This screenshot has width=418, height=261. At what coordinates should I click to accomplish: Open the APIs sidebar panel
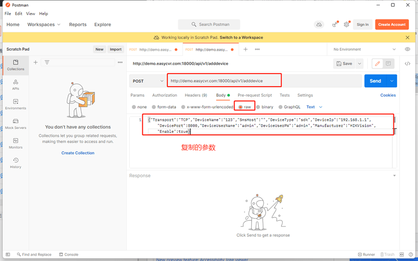click(15, 85)
